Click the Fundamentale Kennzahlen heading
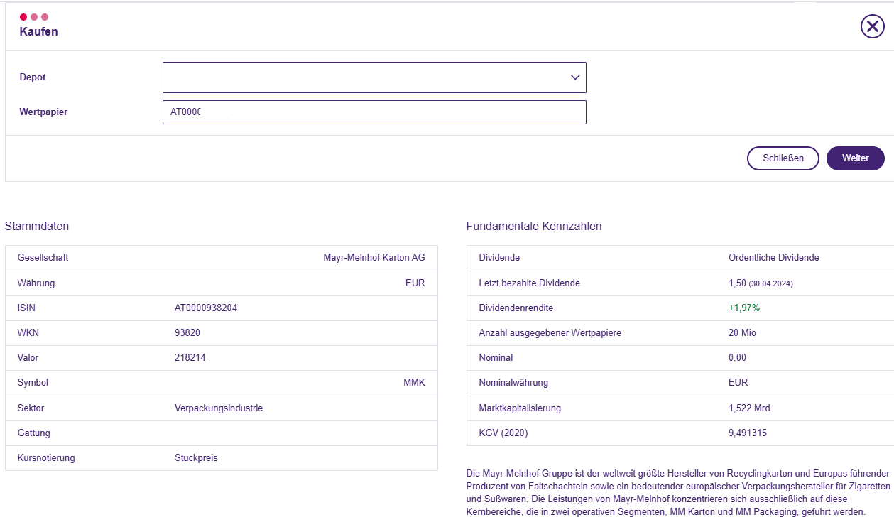 [534, 227]
